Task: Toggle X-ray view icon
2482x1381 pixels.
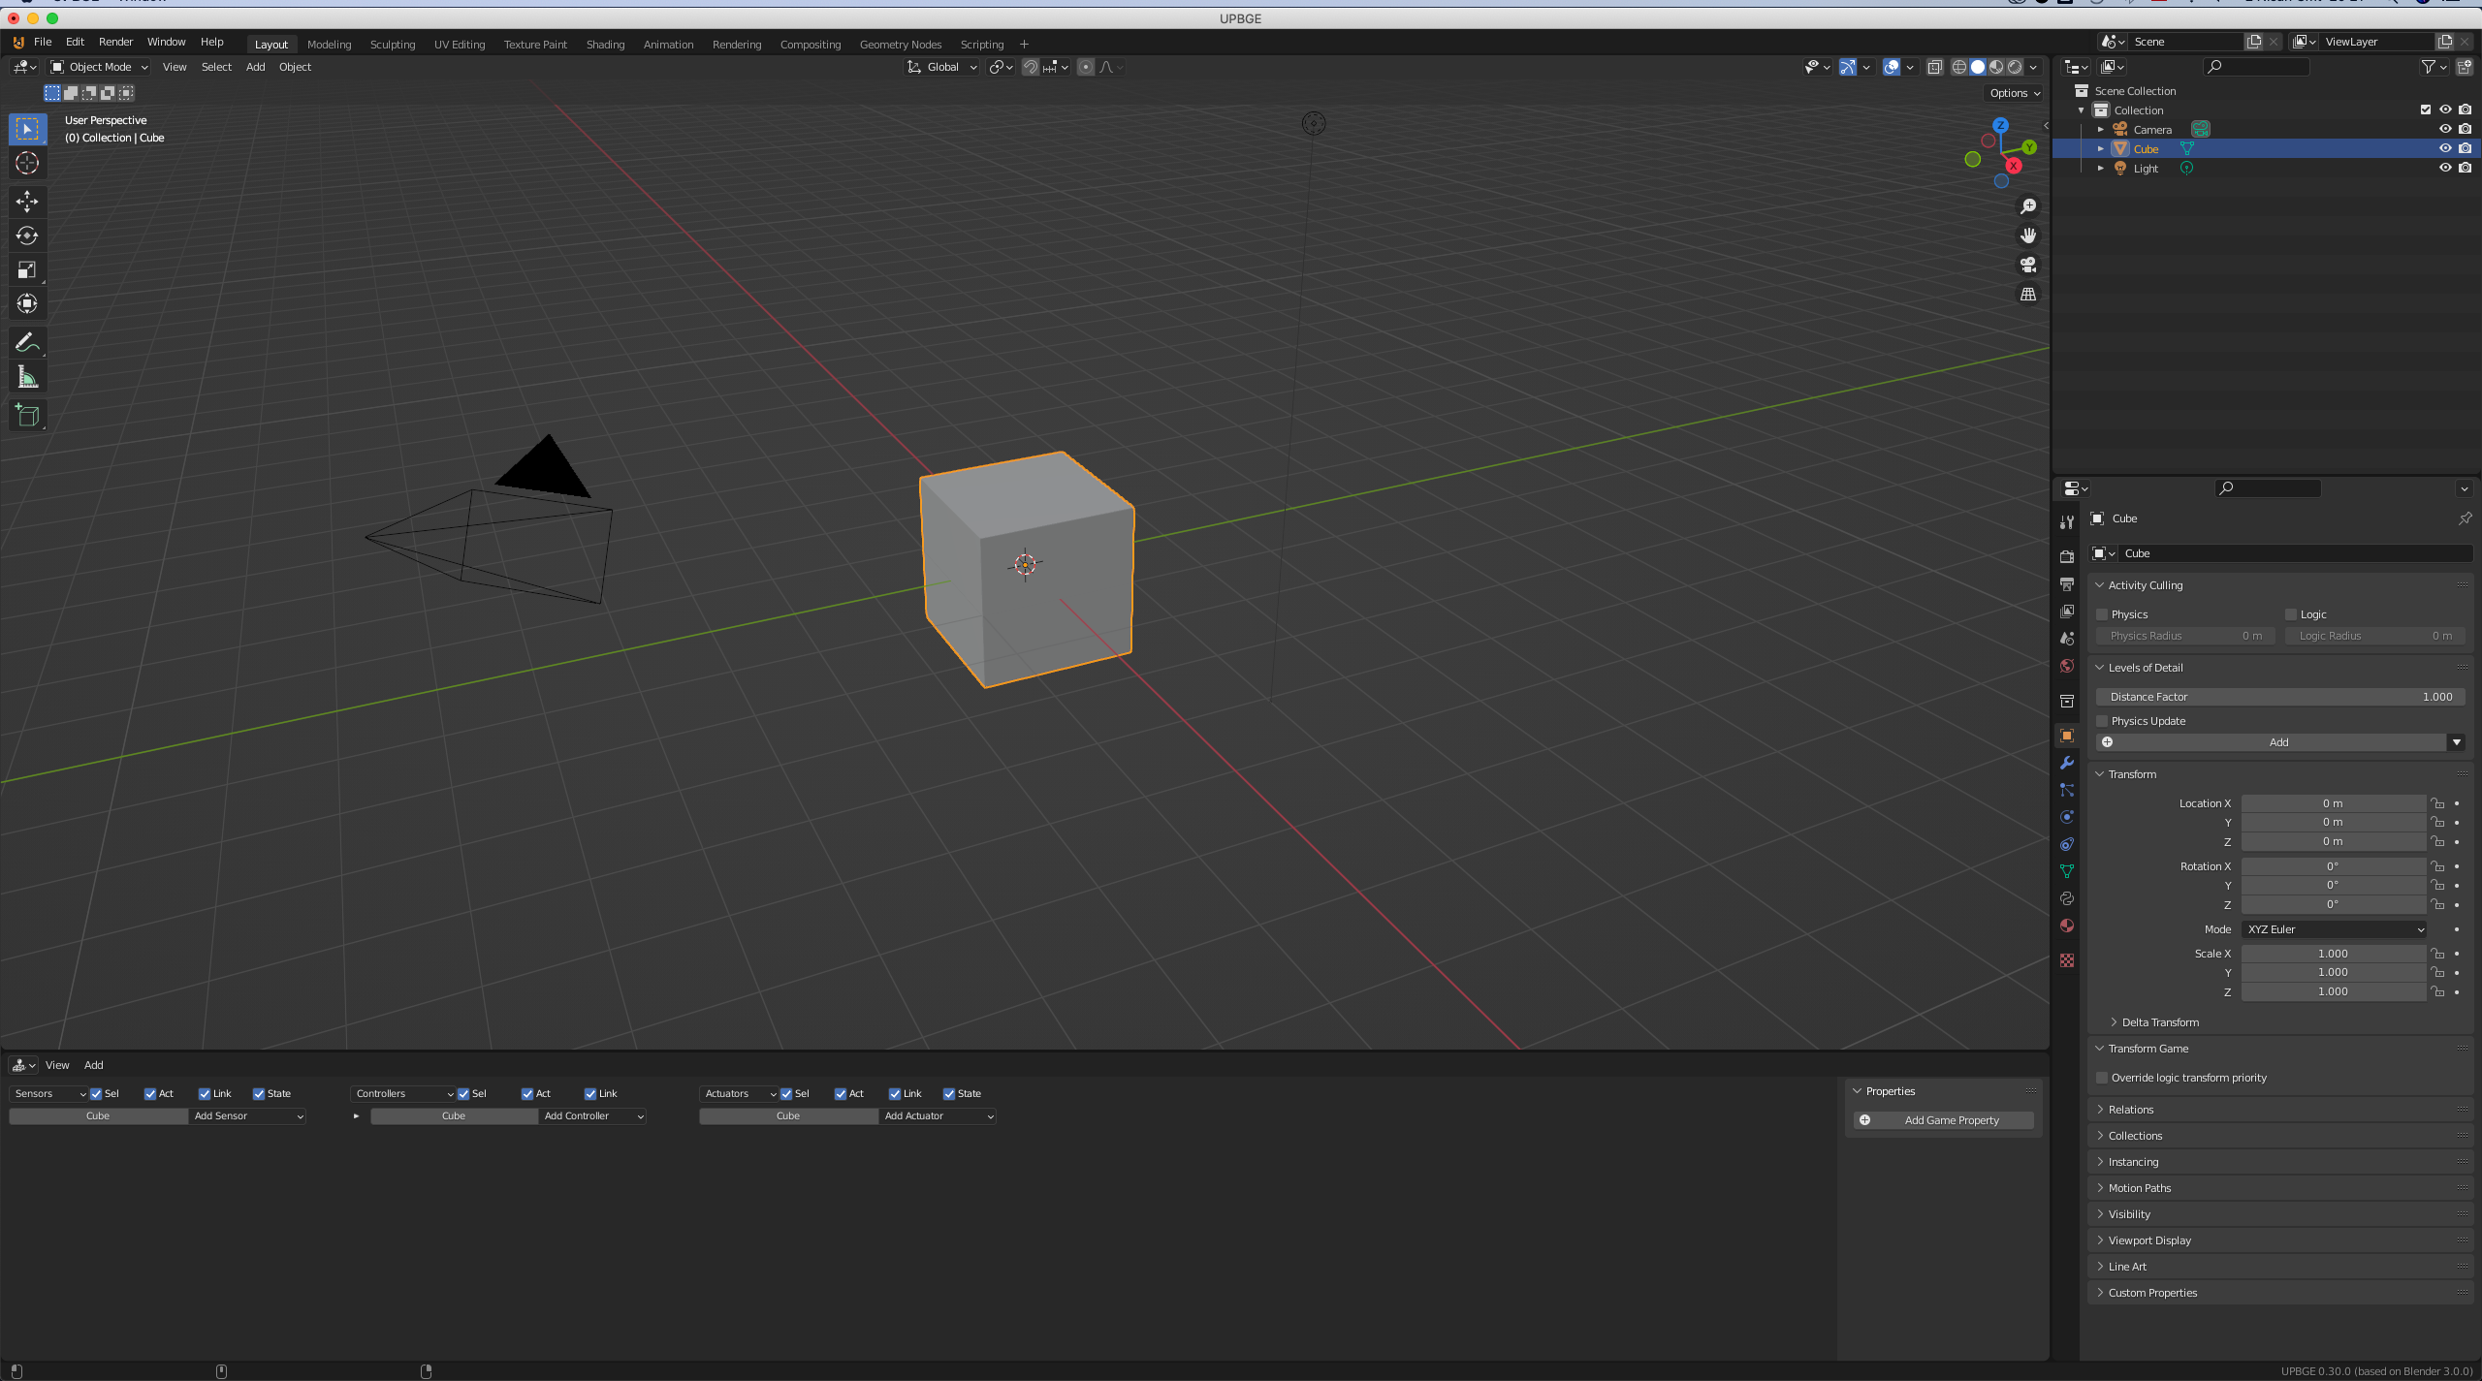Action: tap(1934, 67)
